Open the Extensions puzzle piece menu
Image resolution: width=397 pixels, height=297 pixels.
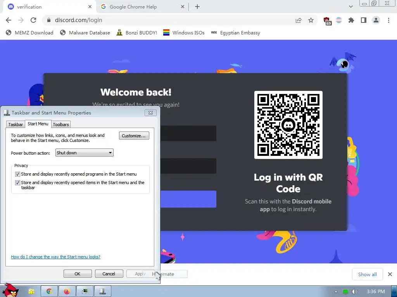351,20
